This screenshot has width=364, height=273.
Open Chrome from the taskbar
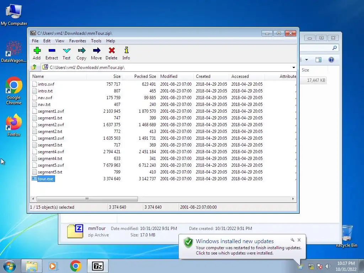click(x=75, y=266)
